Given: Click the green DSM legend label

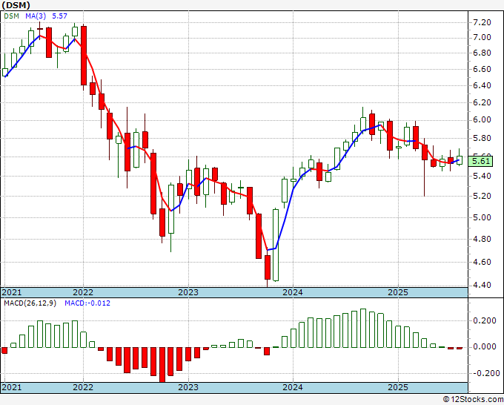Looking at the screenshot, I should [x=12, y=16].
